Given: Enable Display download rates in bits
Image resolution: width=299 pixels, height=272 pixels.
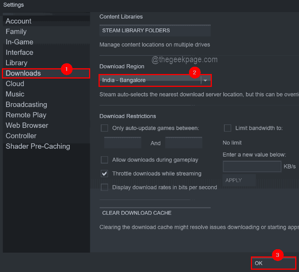Looking at the screenshot, I should click(x=105, y=187).
